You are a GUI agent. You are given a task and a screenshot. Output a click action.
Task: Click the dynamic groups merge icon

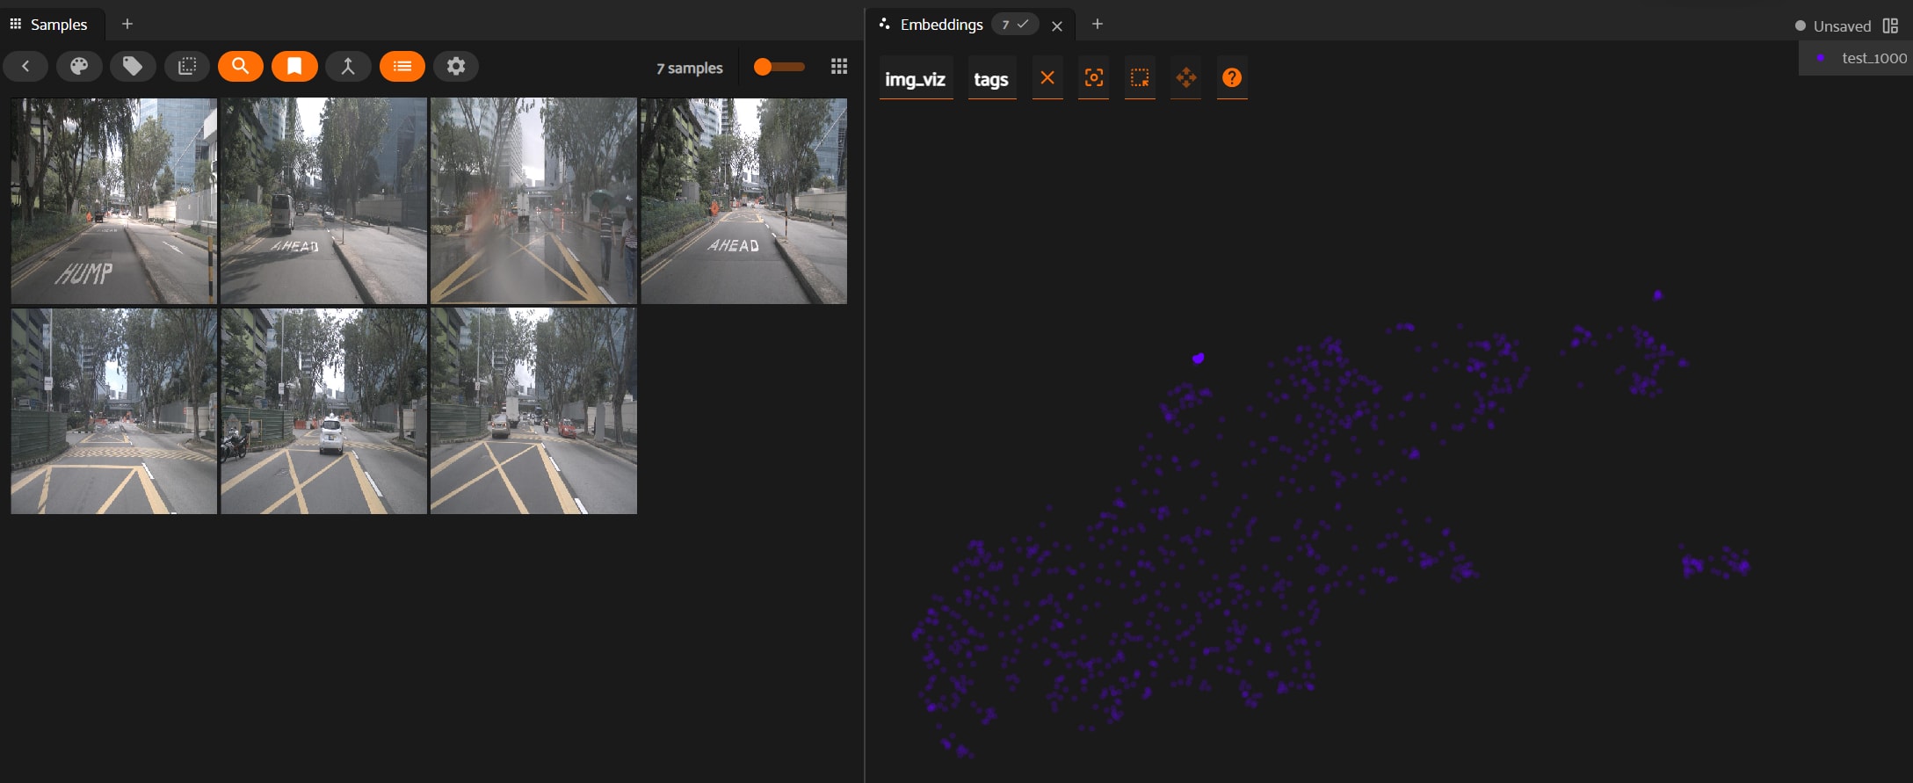[x=348, y=66]
